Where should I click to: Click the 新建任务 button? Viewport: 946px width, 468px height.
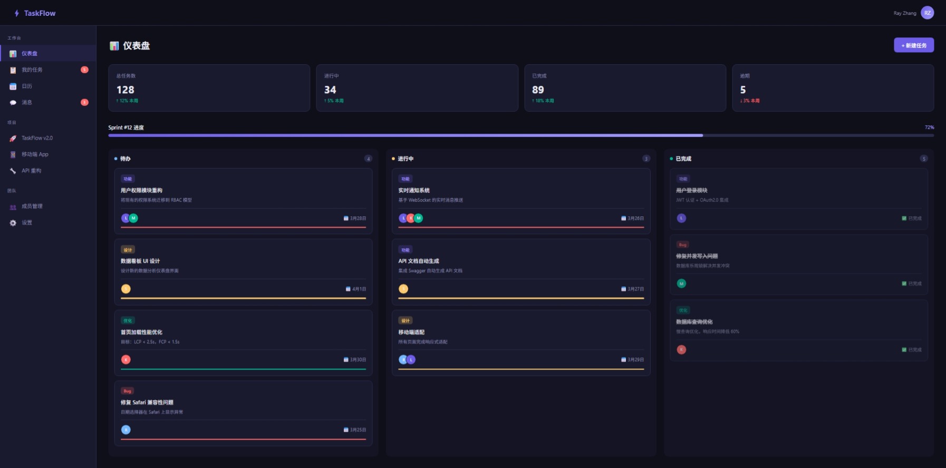[913, 45]
